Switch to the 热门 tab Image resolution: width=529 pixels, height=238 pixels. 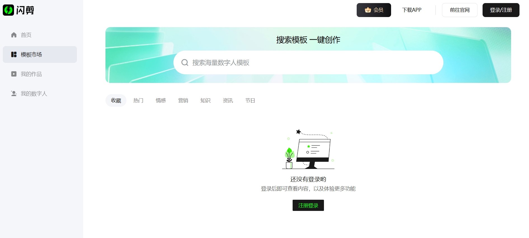click(138, 101)
